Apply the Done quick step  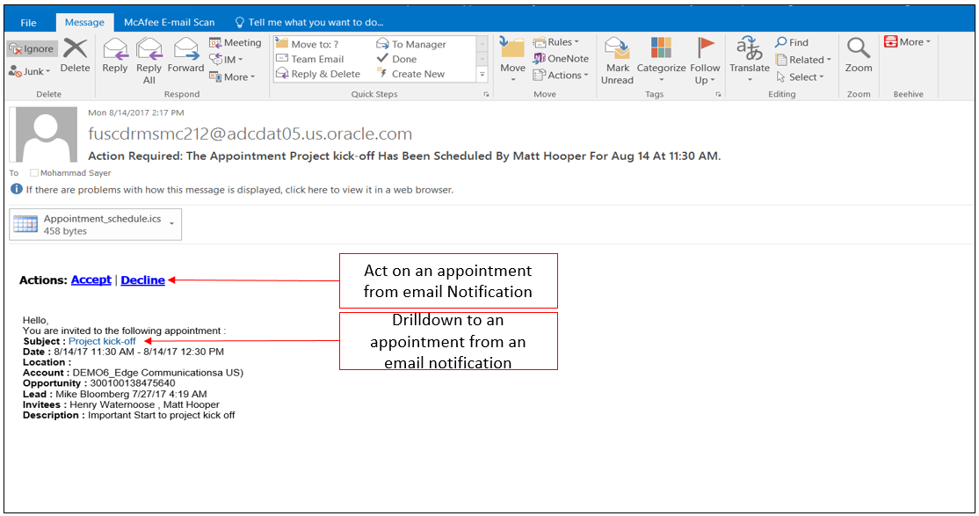(396, 59)
